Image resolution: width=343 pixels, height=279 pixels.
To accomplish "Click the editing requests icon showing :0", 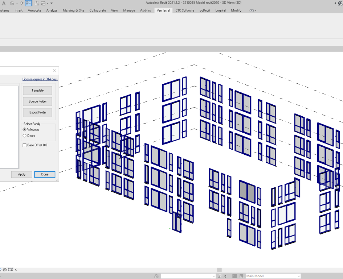I will pos(220,276).
